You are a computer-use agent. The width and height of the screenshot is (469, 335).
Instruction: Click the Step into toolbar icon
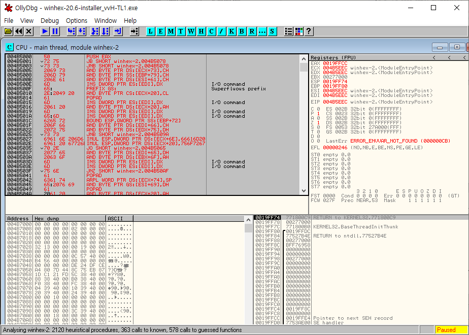coord(72,31)
